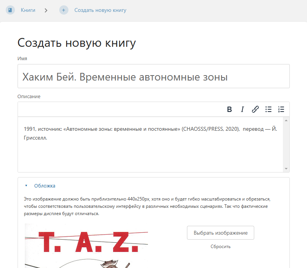The image size is (307, 268).
Task: Collapse the Обложка section
Action: coord(40,186)
